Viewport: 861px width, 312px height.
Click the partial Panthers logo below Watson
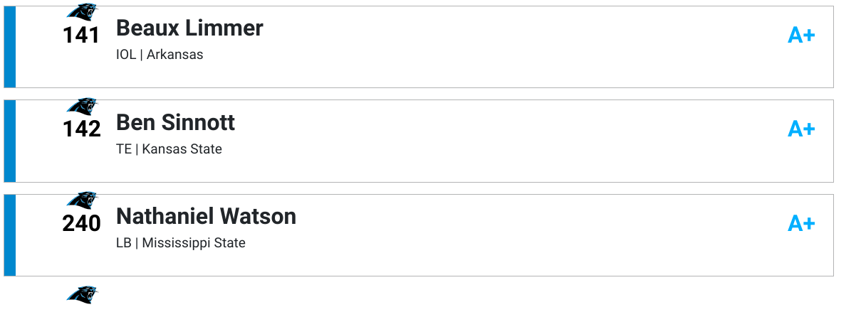pyautogui.click(x=82, y=294)
